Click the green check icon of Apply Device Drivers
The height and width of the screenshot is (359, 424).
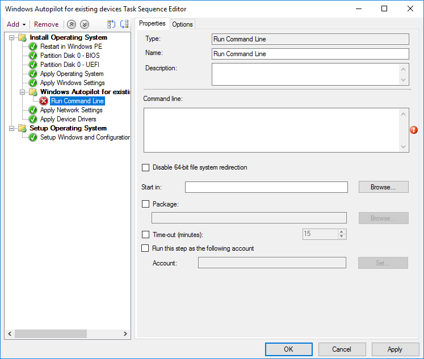tap(33, 119)
